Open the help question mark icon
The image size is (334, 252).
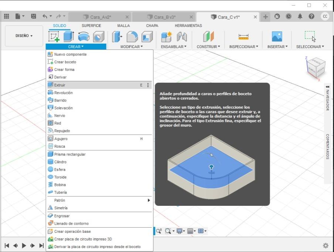pyautogui.click(x=311, y=16)
